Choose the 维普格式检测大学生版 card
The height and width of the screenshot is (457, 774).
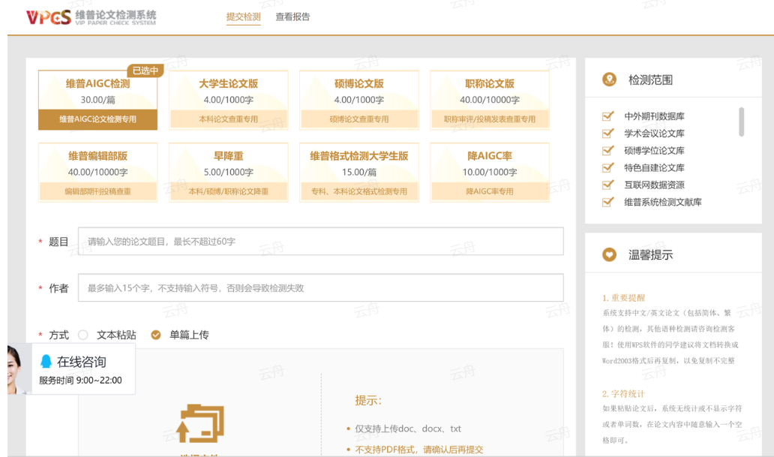358,173
